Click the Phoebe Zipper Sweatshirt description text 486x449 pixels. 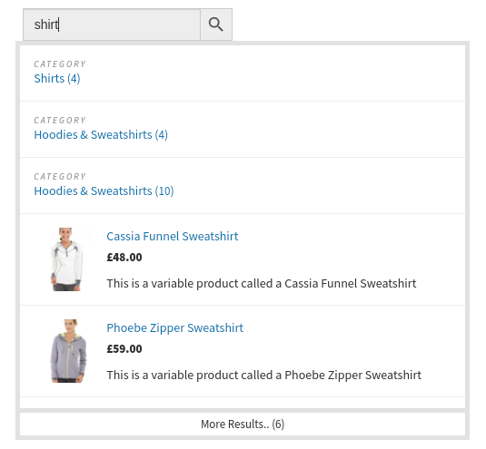tap(263, 376)
